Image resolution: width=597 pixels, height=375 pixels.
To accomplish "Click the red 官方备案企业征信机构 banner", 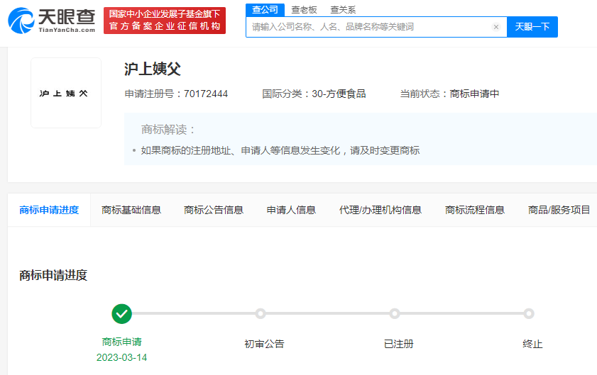I will click(164, 20).
